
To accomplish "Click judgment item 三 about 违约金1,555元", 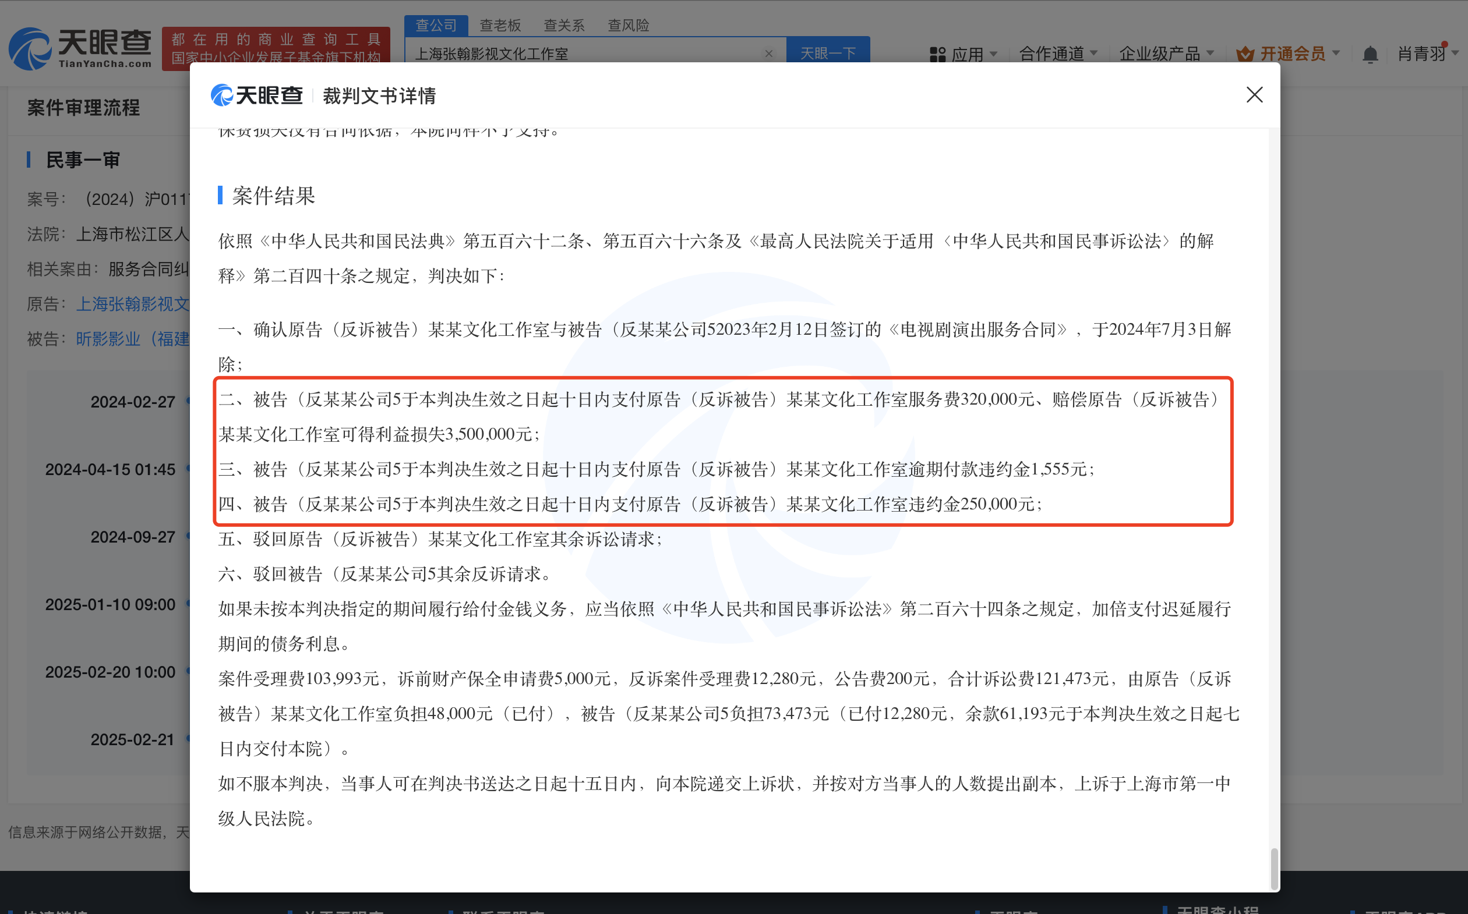I will (657, 469).
